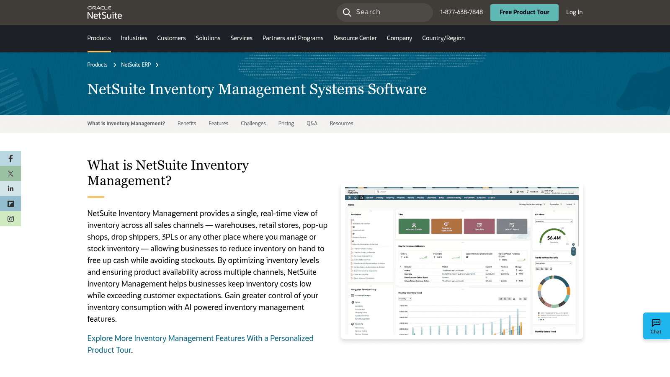
Task: Share page on Facebook
Action: (10, 158)
